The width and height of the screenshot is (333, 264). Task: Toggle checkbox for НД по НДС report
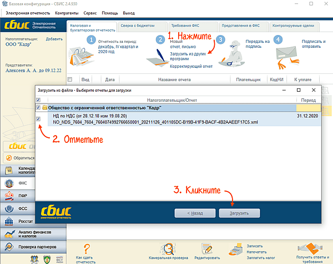tap(38, 118)
